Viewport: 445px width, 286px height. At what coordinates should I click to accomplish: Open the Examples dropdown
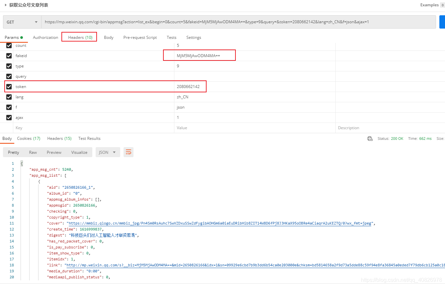point(432,5)
